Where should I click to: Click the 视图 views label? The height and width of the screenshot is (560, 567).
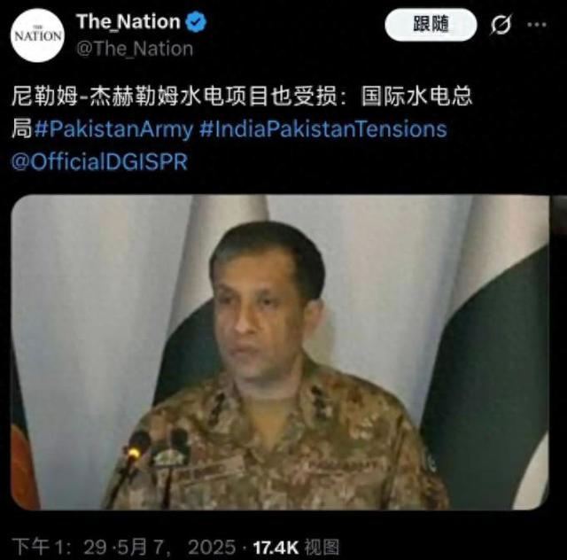[x=321, y=547]
